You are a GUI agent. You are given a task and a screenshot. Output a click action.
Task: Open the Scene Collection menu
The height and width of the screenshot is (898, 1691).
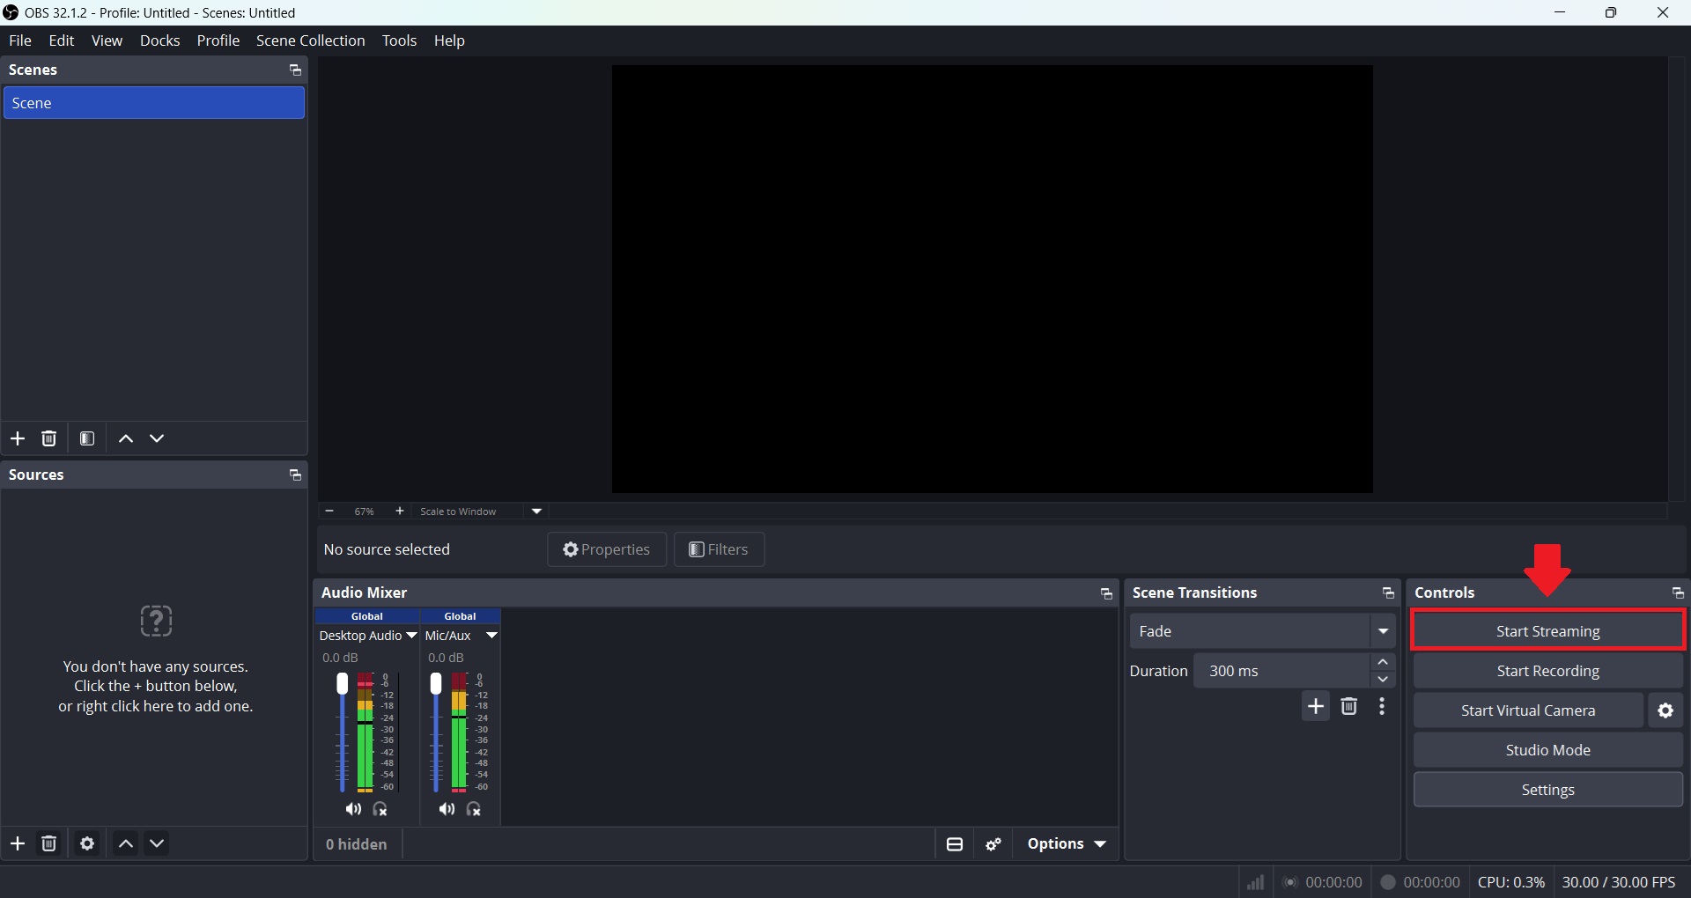[x=310, y=40]
